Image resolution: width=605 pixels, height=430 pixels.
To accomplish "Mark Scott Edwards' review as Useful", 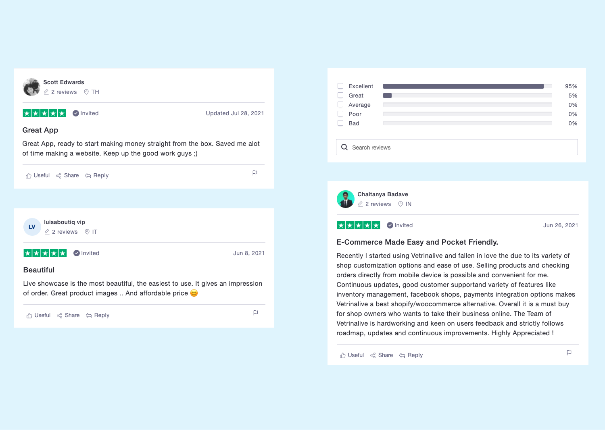I will point(38,175).
